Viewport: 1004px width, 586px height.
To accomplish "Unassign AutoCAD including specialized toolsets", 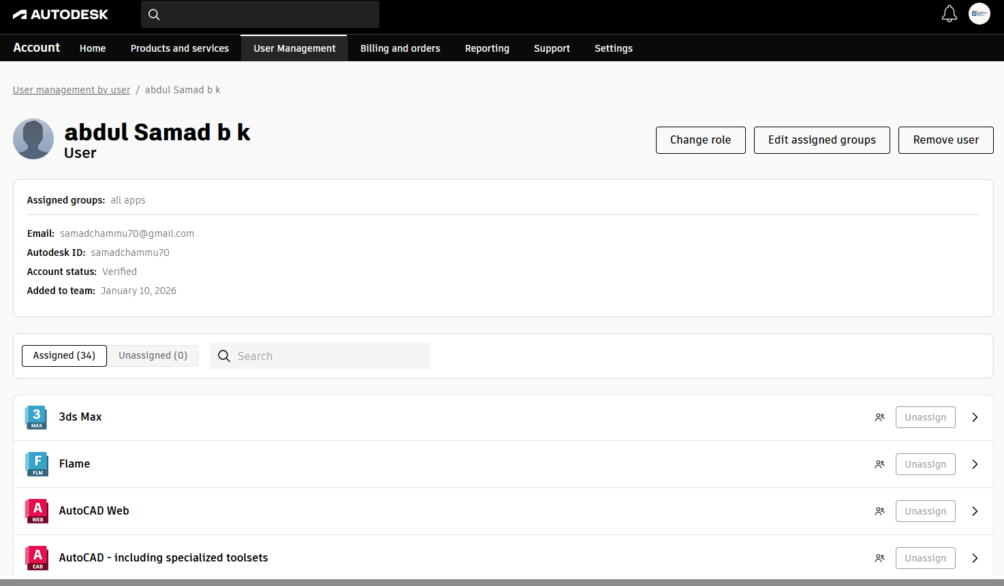I will click(926, 558).
